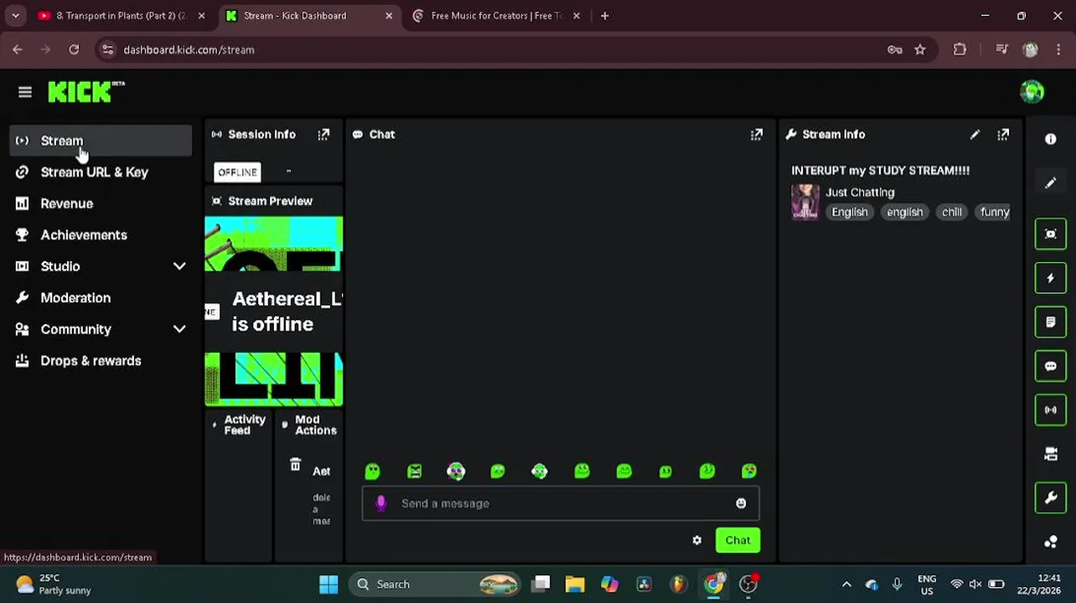Open a new browser tab
Viewport: 1076px width, 603px height.
(604, 16)
